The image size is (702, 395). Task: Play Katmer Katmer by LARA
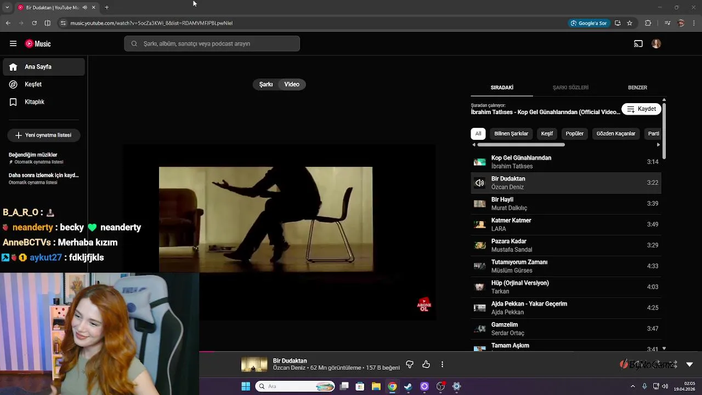(566, 224)
